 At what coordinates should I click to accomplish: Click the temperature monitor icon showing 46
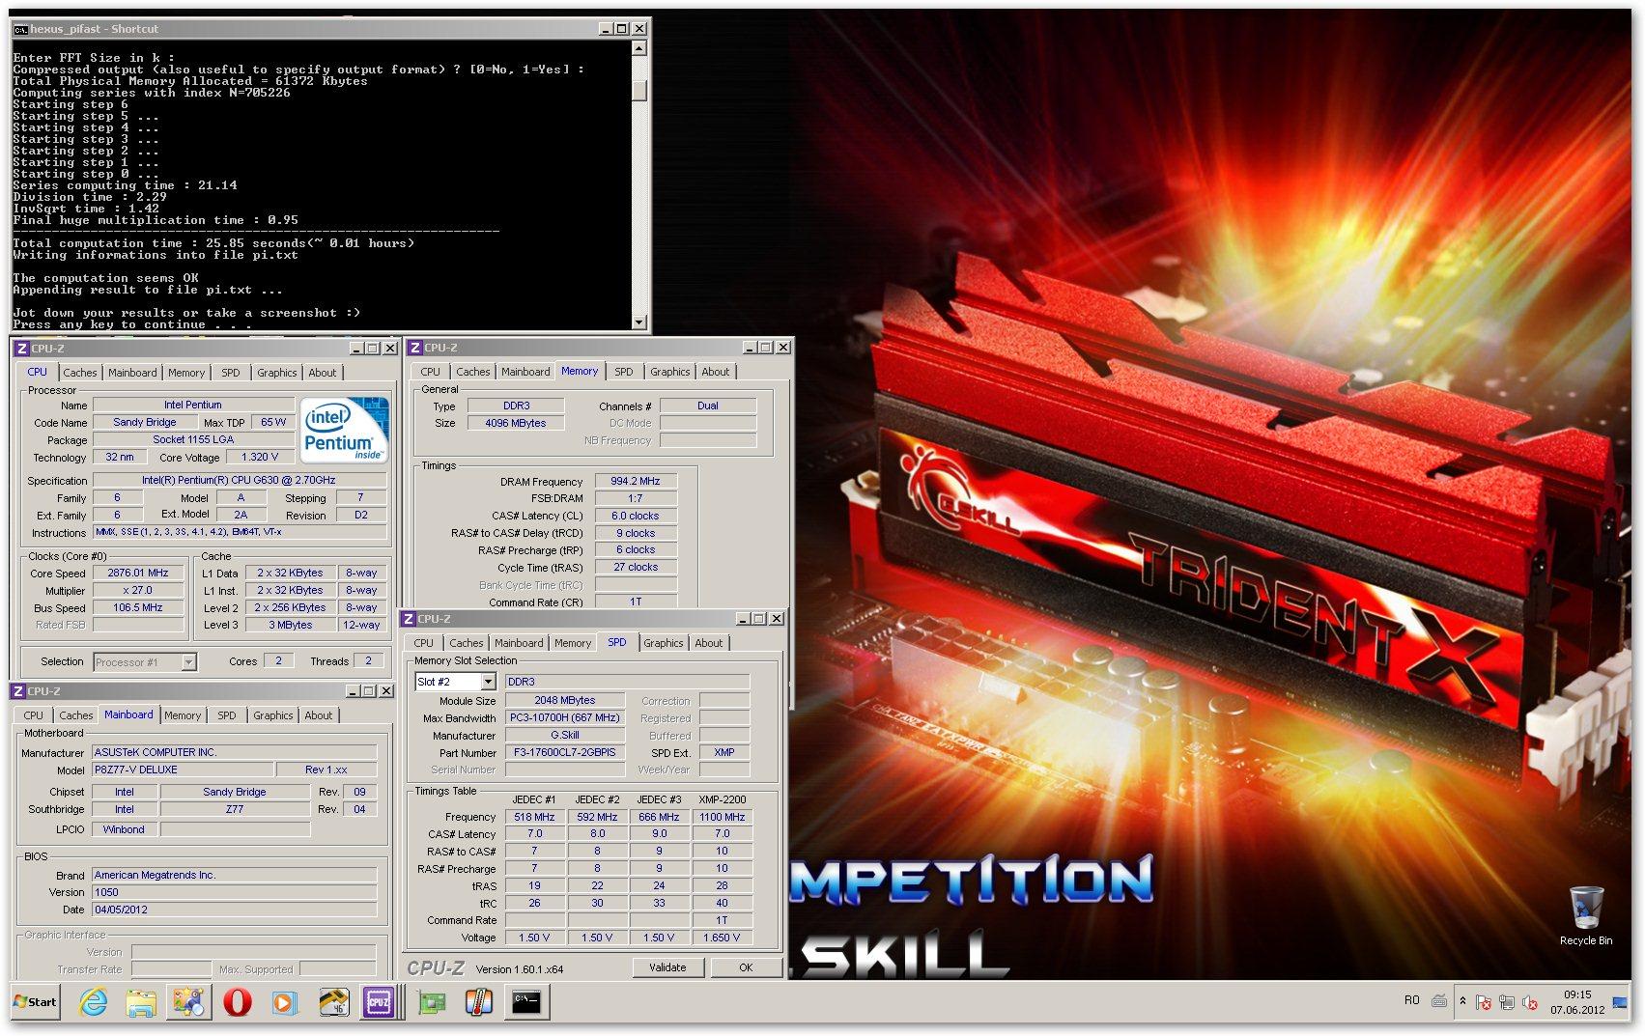tap(333, 1002)
